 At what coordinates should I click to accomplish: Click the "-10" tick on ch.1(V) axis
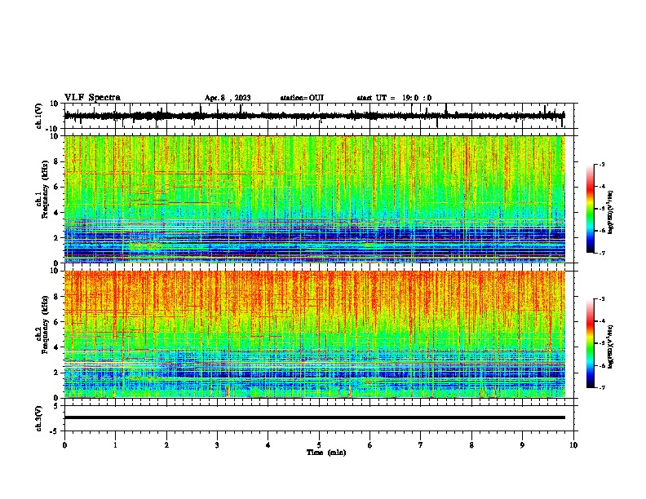(53, 129)
